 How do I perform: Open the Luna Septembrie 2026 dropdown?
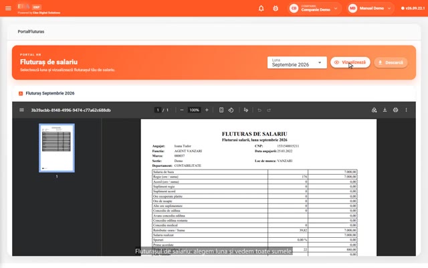pos(297,62)
